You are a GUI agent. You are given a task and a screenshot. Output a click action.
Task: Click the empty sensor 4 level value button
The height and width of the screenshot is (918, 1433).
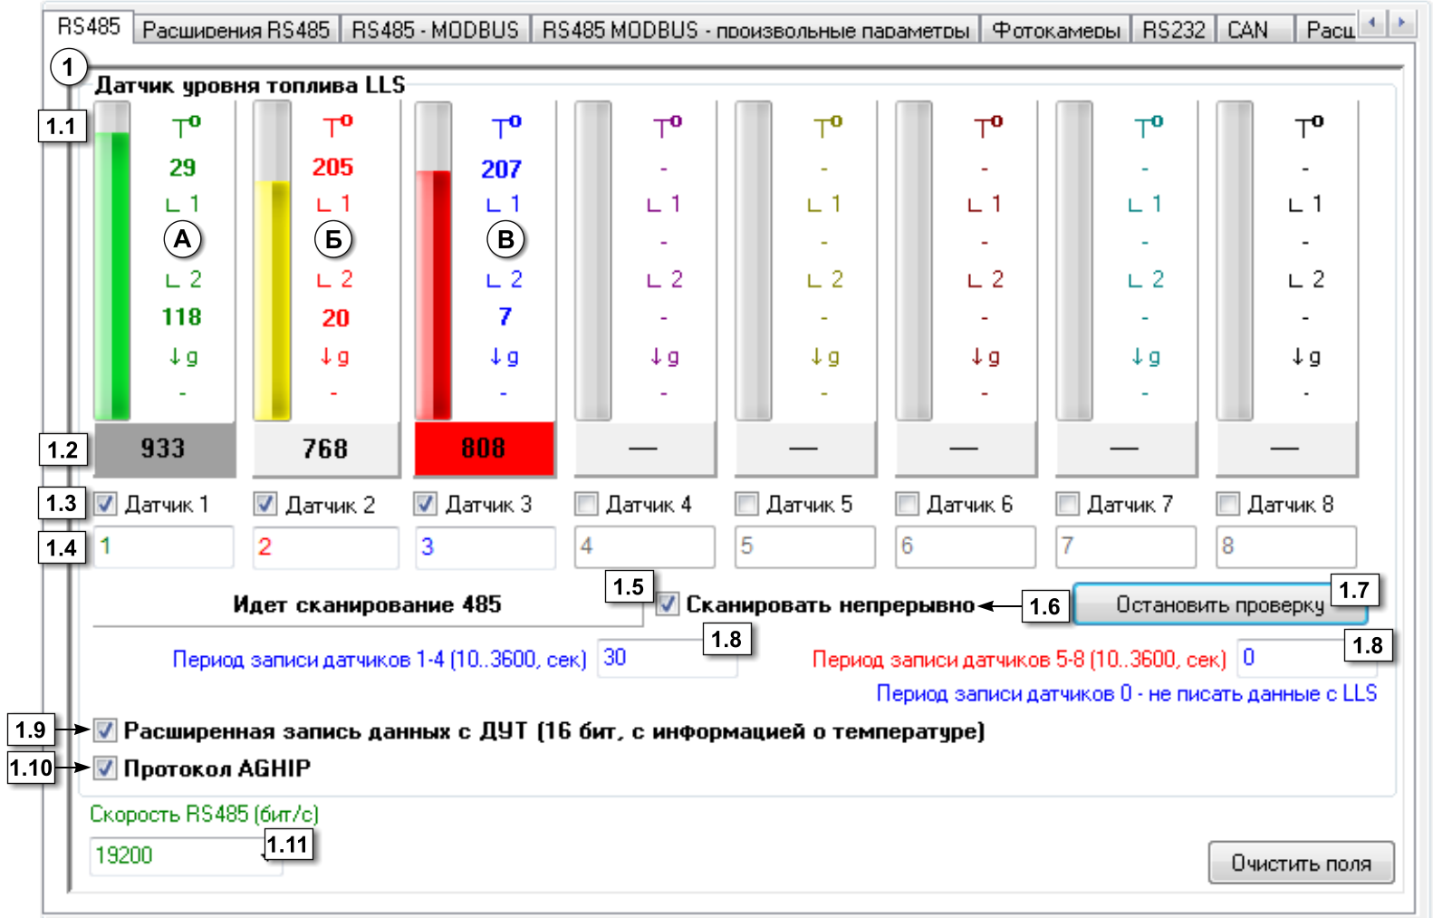point(645,449)
